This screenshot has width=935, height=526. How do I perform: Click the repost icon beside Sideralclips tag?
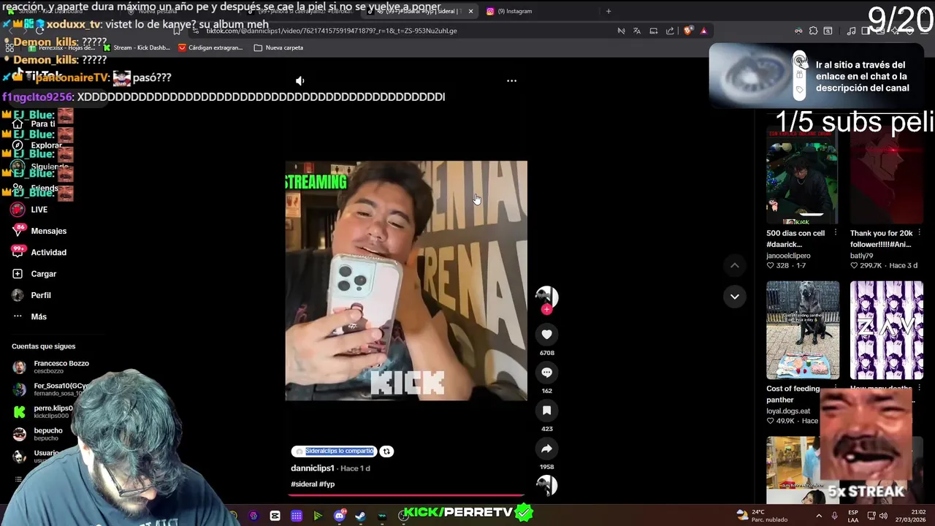pyautogui.click(x=386, y=451)
